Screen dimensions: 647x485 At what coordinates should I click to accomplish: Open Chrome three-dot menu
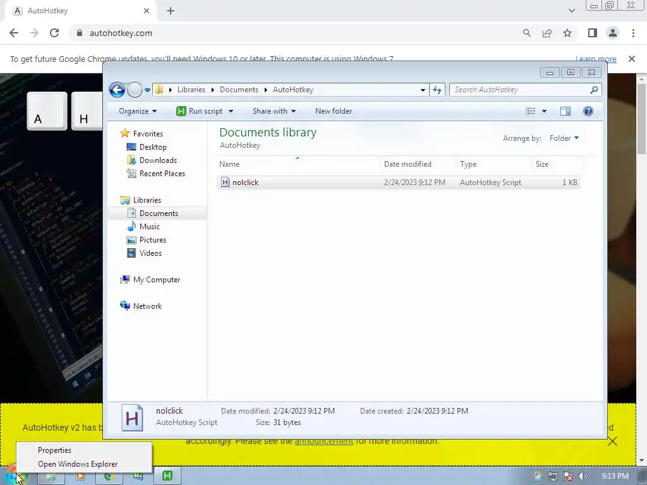pos(633,33)
